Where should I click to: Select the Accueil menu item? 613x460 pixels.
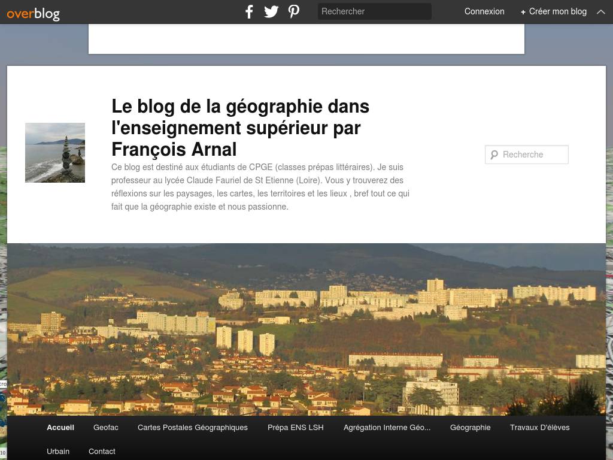60,428
